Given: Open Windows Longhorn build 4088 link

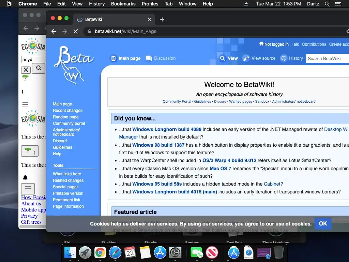Looking at the screenshot, I should coord(167,129).
